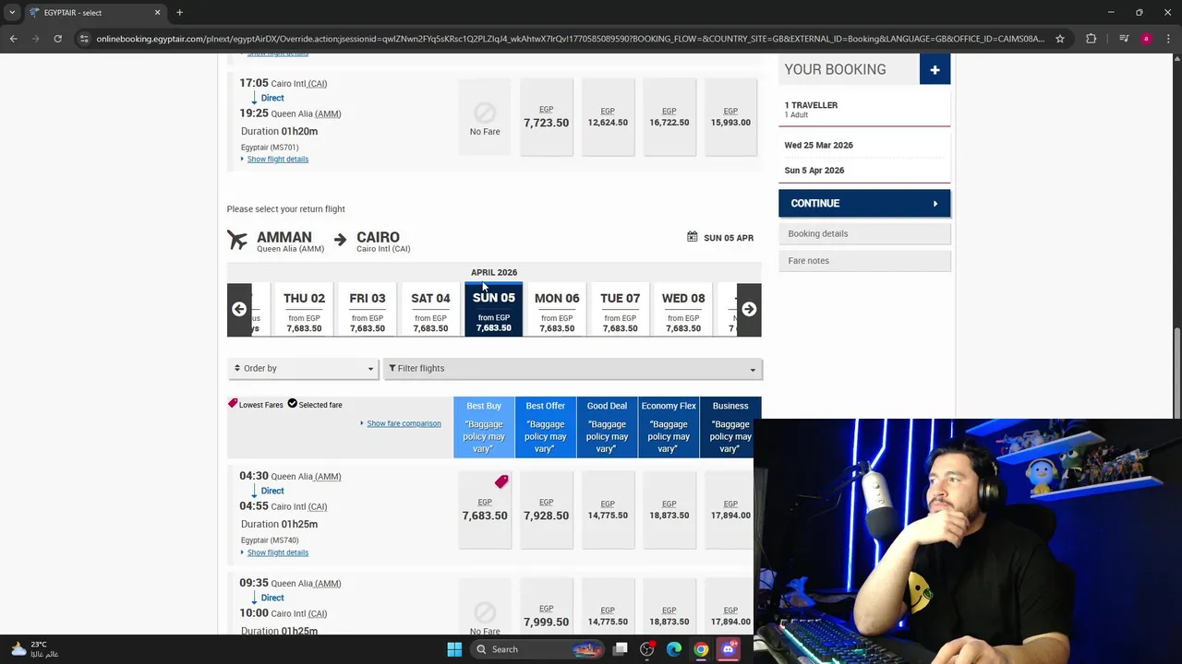Open Google Chrome from the taskbar
1182x664 pixels.
point(701,649)
